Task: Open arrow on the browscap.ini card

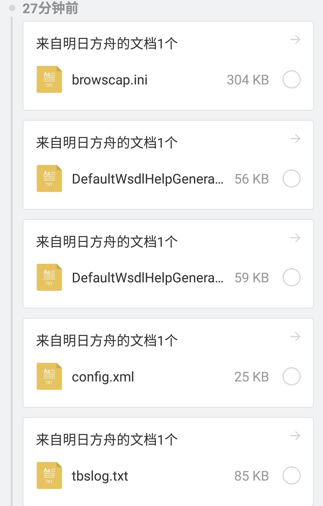Action: point(295,40)
